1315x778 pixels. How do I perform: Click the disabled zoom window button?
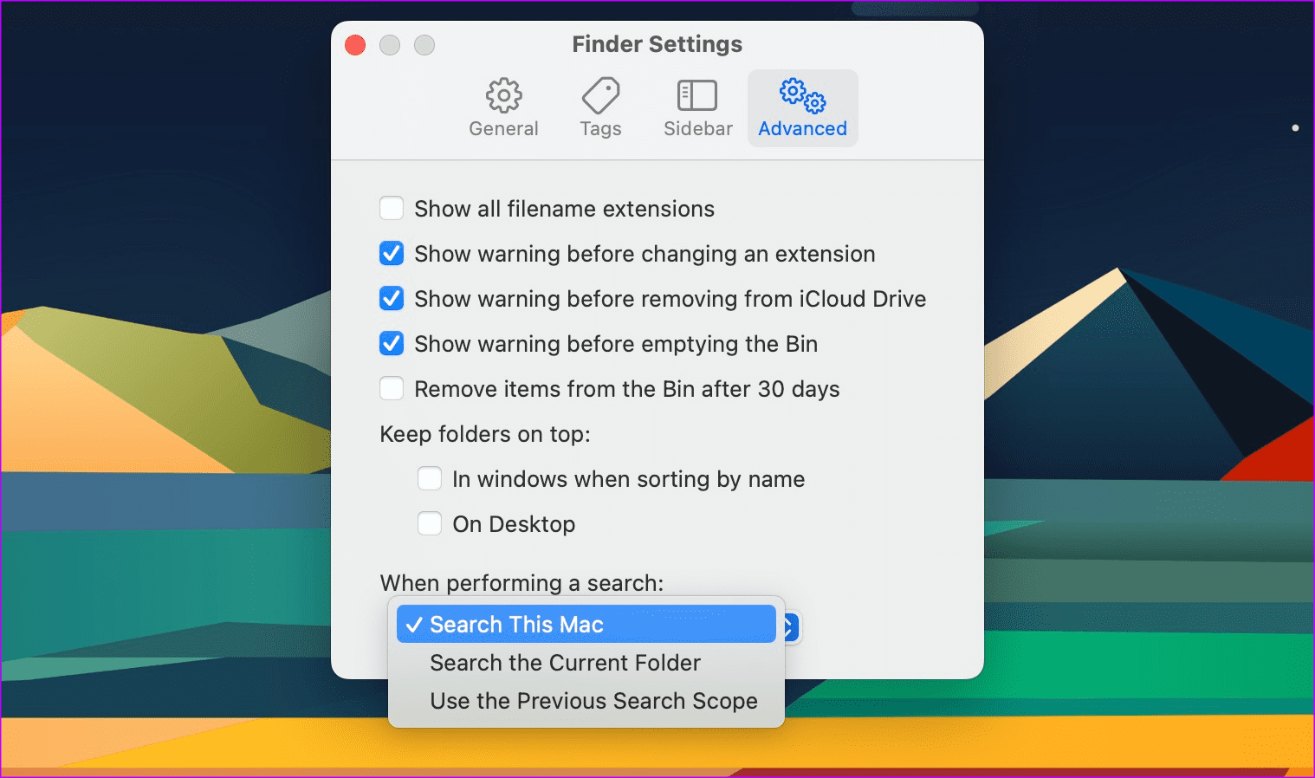tap(424, 45)
